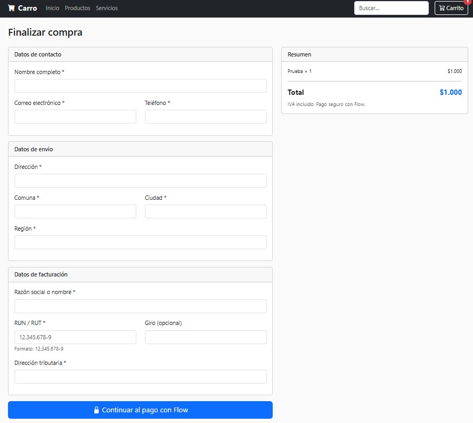Click the cart icon in Carrito button
Viewport: 473px width, 423px height.
click(x=442, y=8)
